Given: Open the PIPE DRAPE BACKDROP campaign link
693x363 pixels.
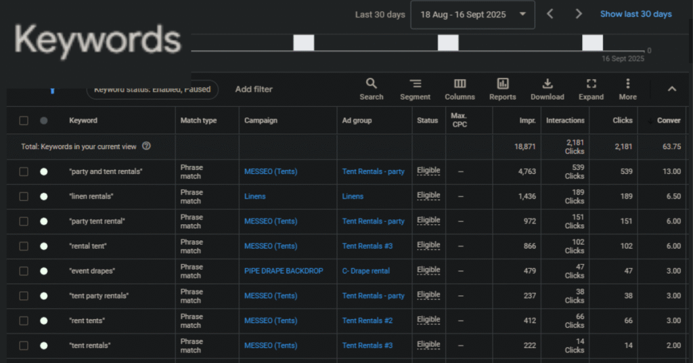Looking at the screenshot, I should 284,271.
